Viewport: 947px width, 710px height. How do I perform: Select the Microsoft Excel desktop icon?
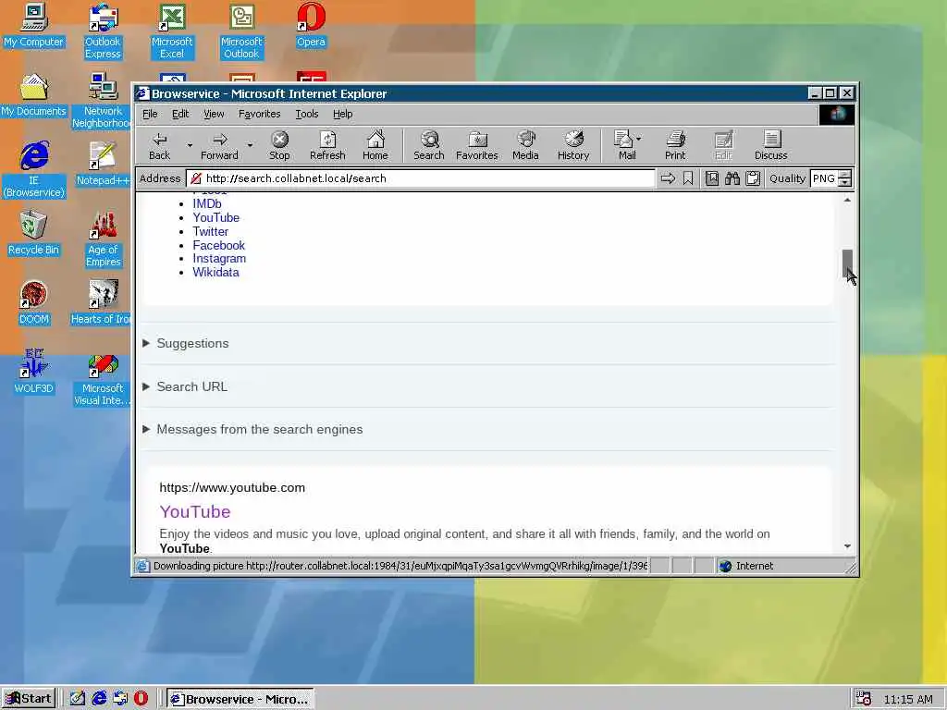pyautogui.click(x=172, y=31)
